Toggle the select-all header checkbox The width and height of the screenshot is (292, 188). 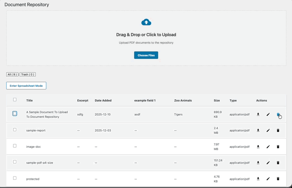(x=15, y=99)
